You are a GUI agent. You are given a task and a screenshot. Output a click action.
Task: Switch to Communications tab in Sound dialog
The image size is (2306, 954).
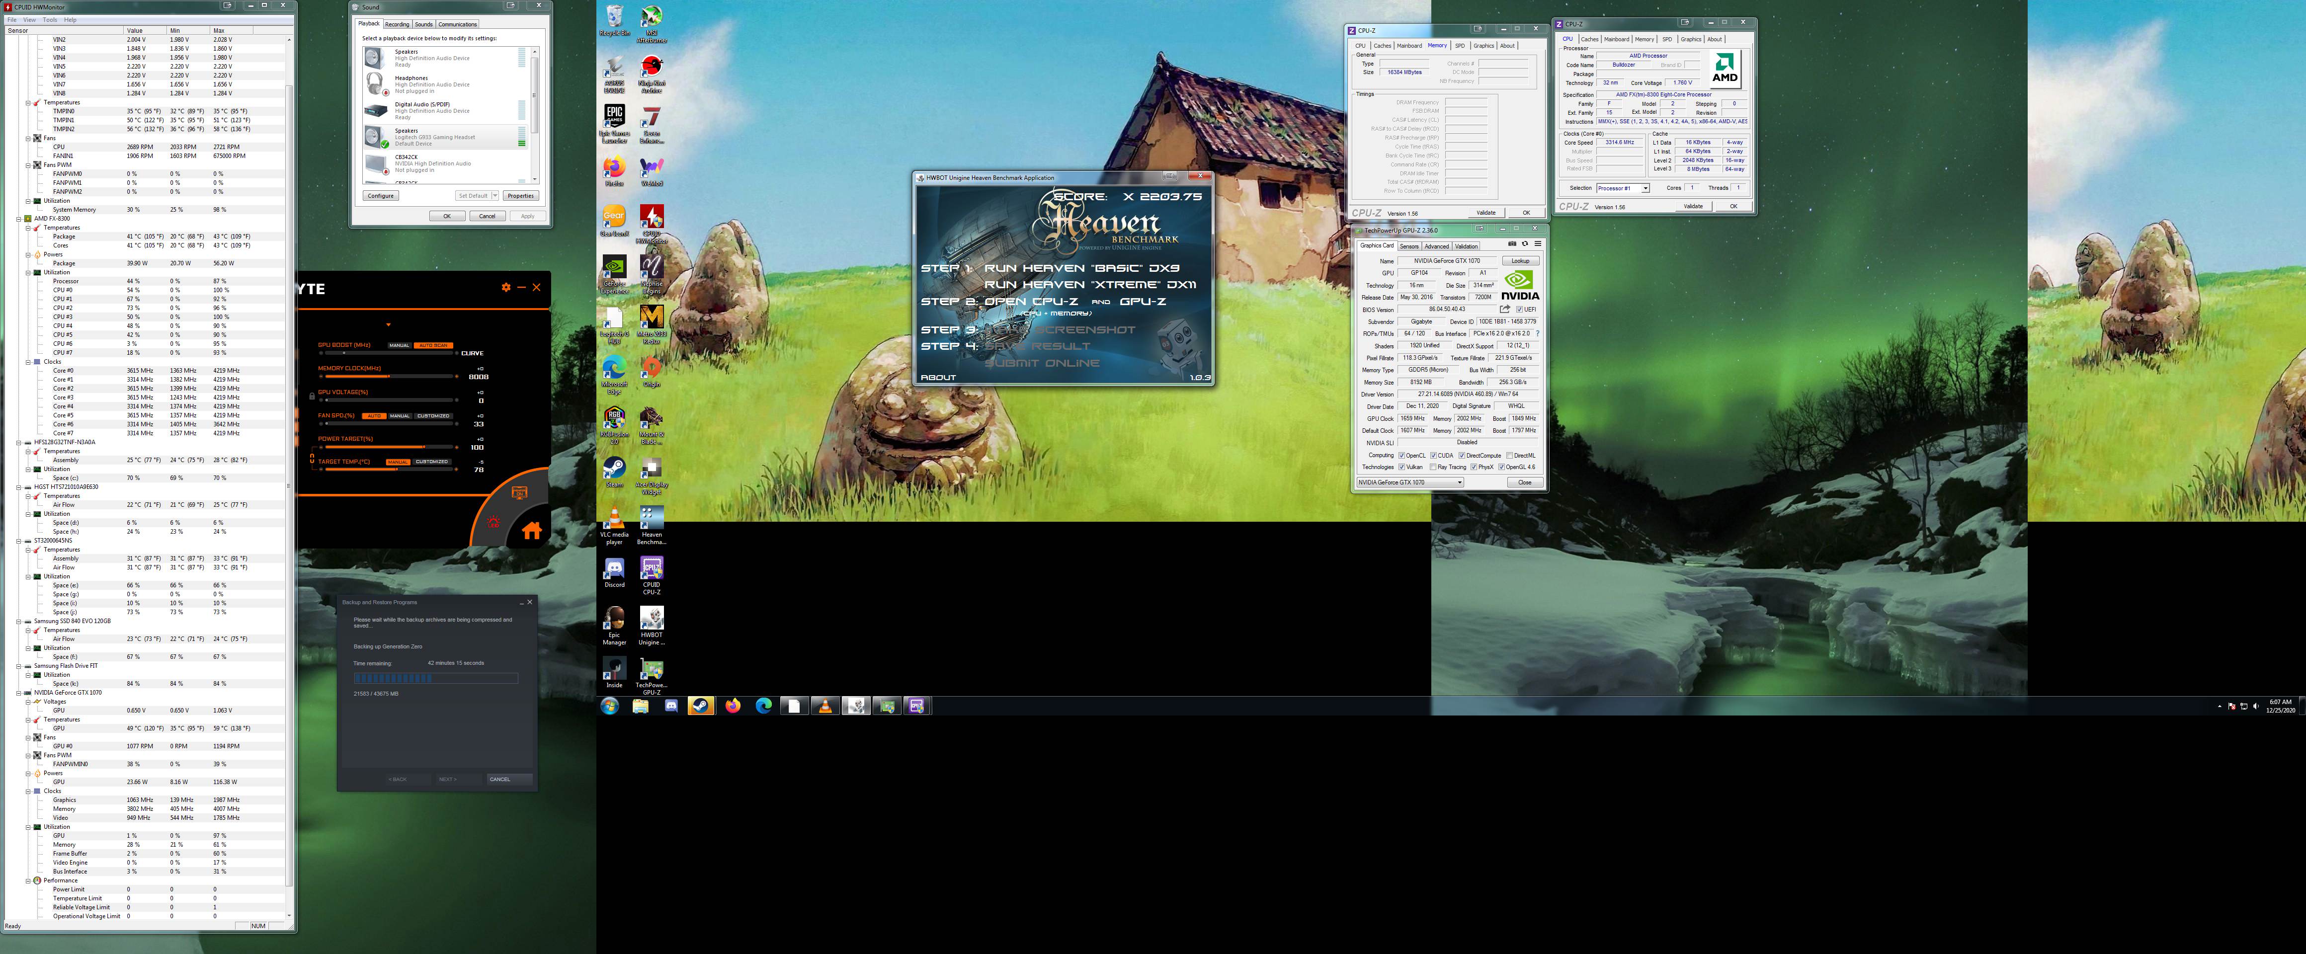pos(457,24)
